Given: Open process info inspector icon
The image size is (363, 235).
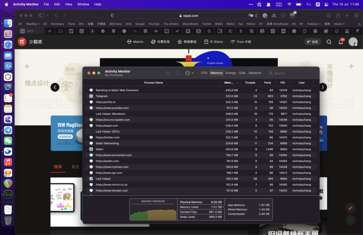Looking at the screenshot, I should click(x=177, y=73).
